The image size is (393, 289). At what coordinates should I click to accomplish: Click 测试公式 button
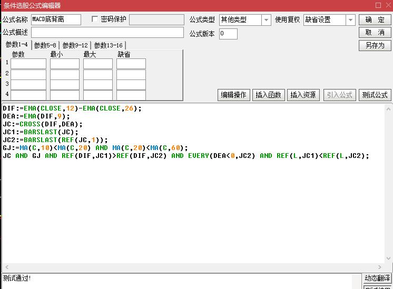[375, 95]
